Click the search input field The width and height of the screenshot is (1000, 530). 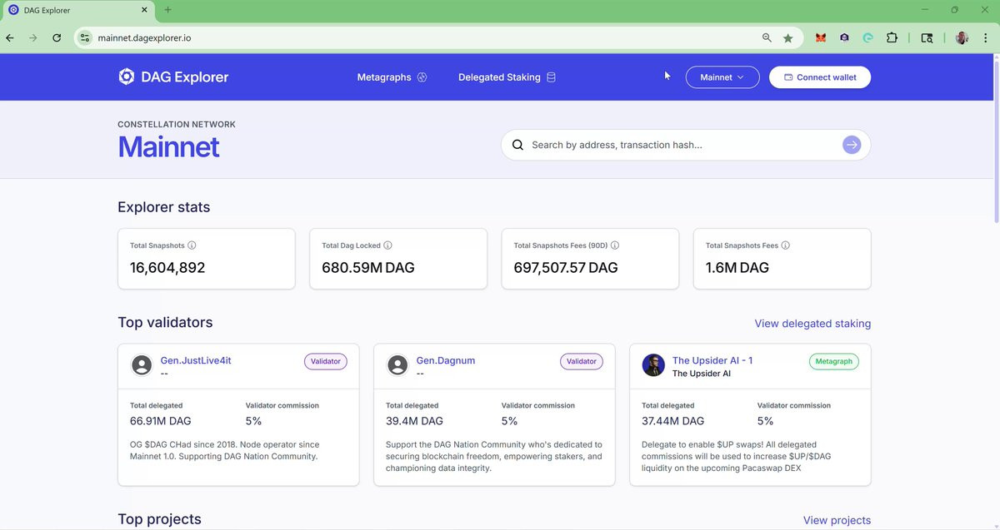coord(685,145)
